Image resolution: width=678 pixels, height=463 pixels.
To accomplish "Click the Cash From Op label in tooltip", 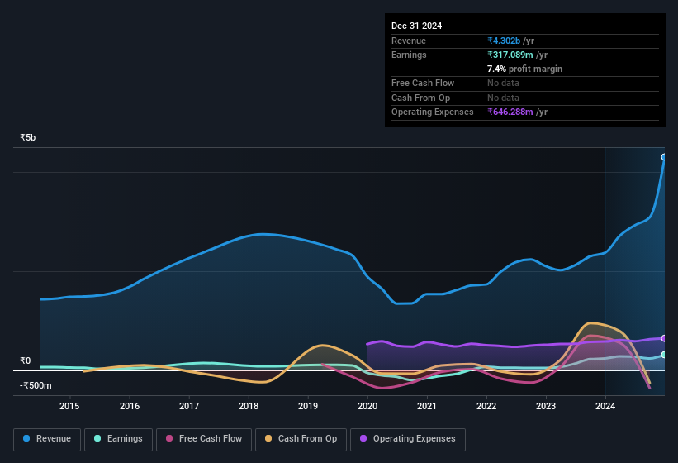I will click(x=420, y=98).
